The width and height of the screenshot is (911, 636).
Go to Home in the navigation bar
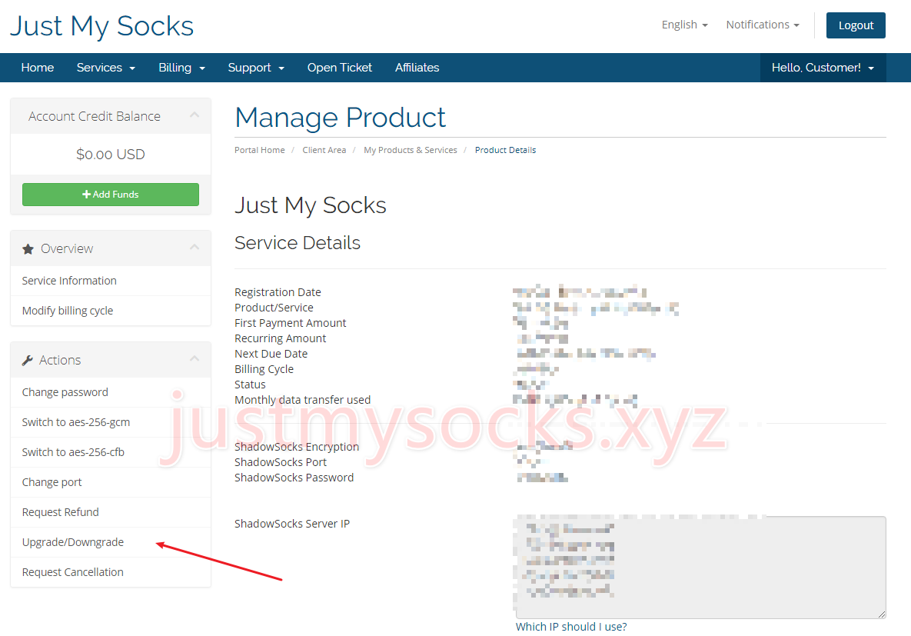(37, 68)
